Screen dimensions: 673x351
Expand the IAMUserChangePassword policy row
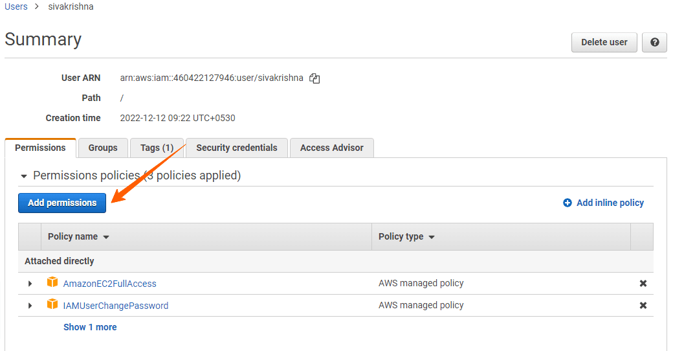click(x=30, y=306)
